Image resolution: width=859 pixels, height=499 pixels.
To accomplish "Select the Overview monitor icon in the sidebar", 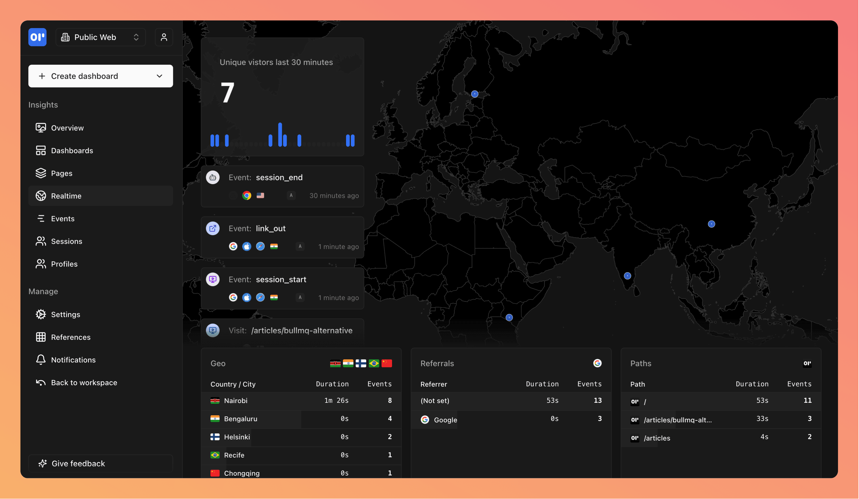I will (x=41, y=128).
